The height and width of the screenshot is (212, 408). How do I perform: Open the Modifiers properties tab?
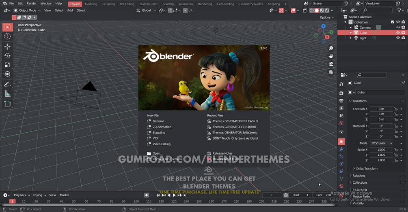point(341,149)
